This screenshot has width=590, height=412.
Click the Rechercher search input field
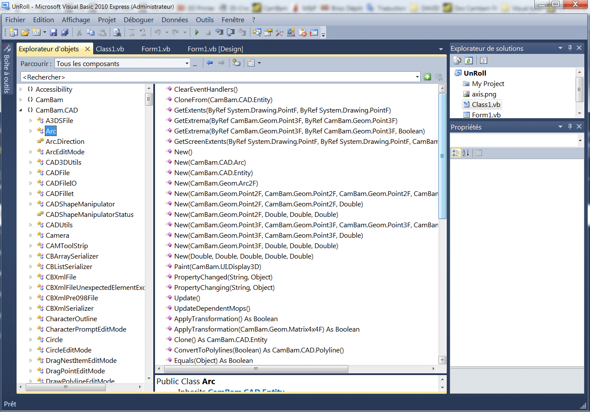pos(217,77)
